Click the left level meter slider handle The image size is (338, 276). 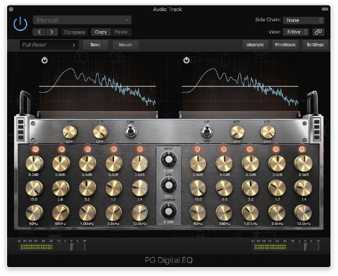point(72,247)
